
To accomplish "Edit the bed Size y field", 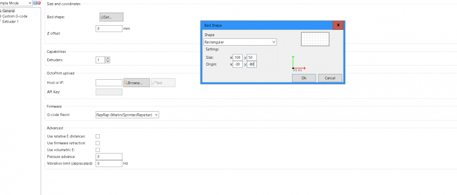I will pos(252,58).
